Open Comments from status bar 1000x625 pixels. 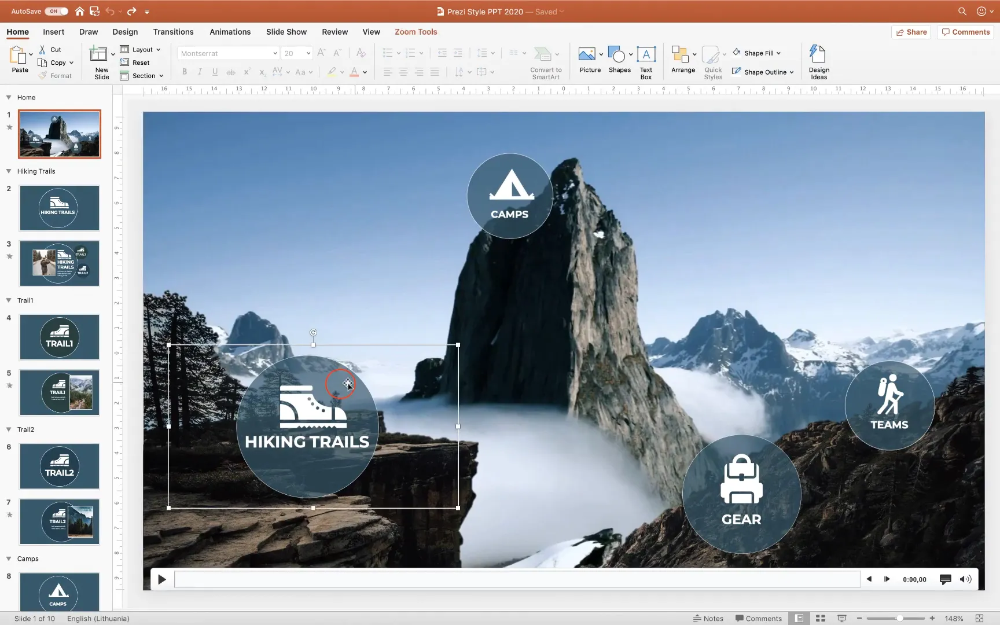pos(758,618)
